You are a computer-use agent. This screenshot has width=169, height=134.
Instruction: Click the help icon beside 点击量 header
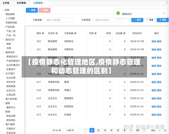tap(124, 33)
